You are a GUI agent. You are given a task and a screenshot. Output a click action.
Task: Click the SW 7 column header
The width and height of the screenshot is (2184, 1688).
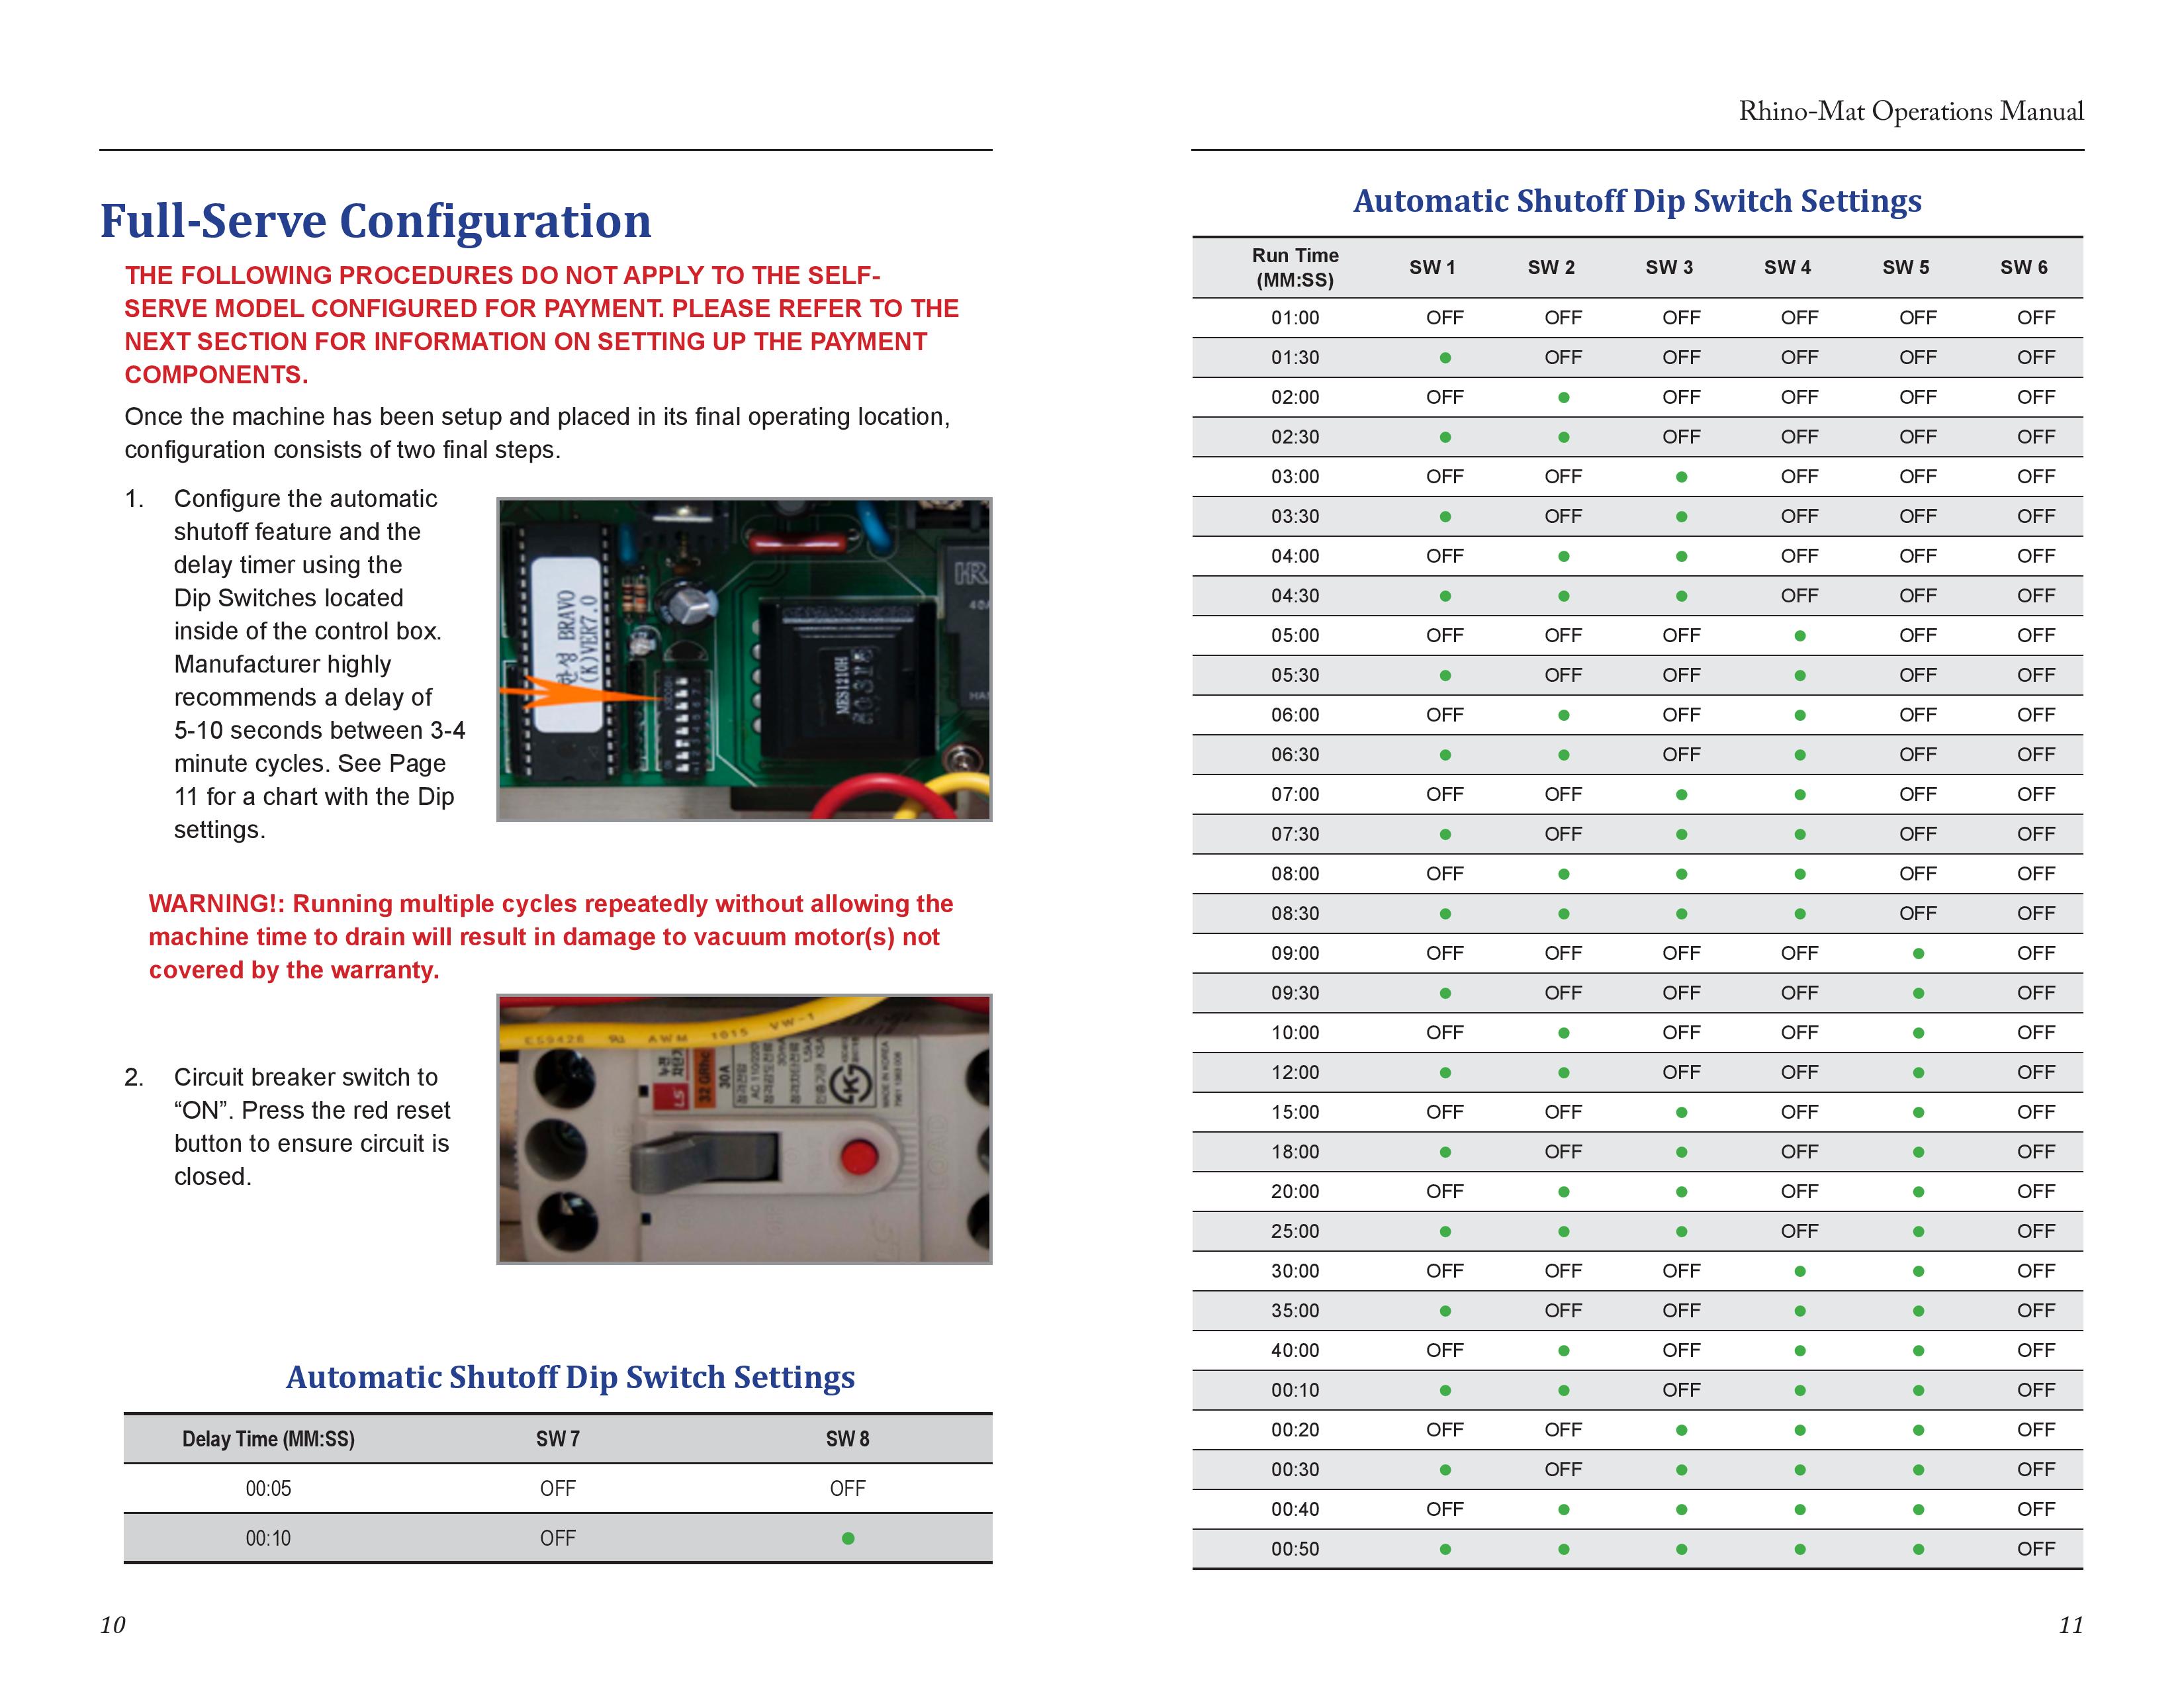pyautogui.click(x=557, y=1439)
